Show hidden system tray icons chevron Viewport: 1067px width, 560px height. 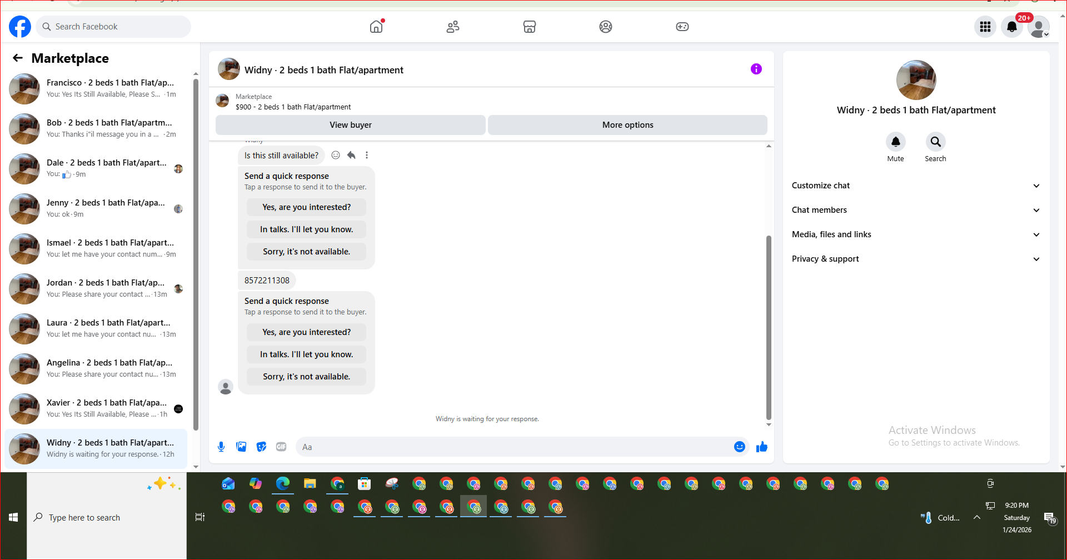[977, 517]
